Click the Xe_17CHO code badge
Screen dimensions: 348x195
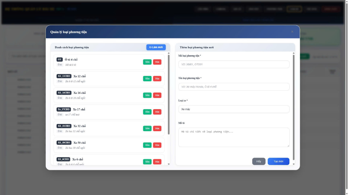[64, 109]
